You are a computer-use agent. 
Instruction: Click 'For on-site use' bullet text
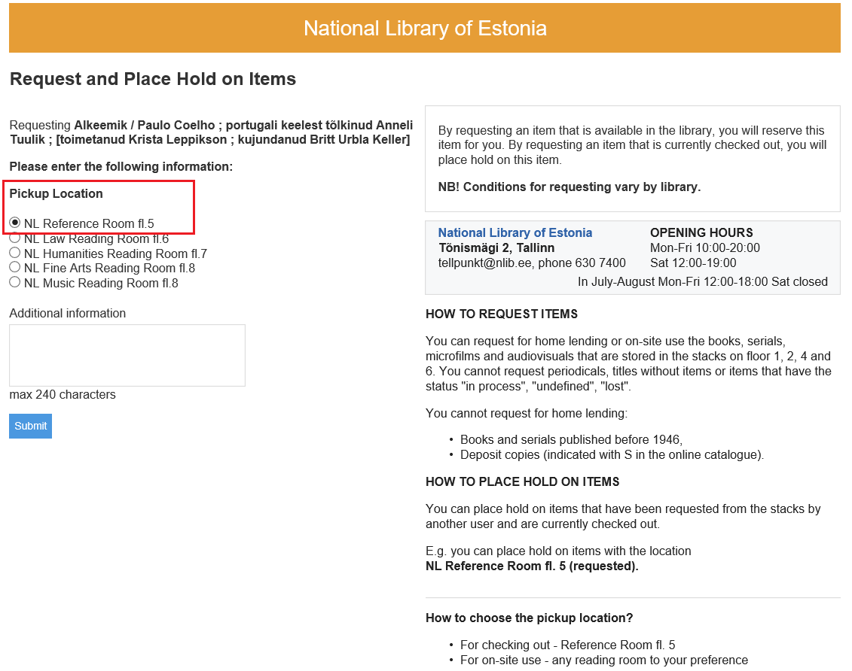point(604,660)
